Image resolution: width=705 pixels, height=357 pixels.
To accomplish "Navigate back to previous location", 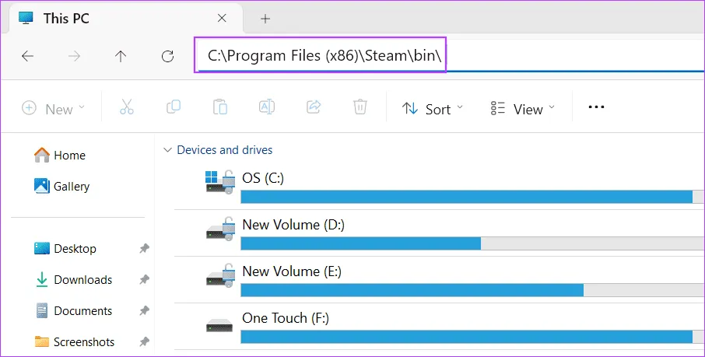I will coord(27,56).
